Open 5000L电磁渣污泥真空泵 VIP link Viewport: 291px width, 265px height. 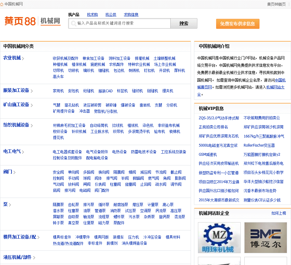click(x=218, y=145)
